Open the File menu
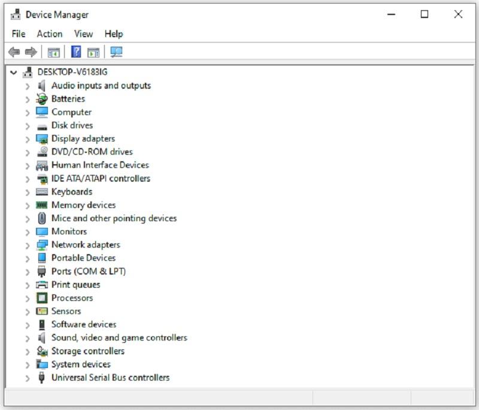 (x=18, y=34)
